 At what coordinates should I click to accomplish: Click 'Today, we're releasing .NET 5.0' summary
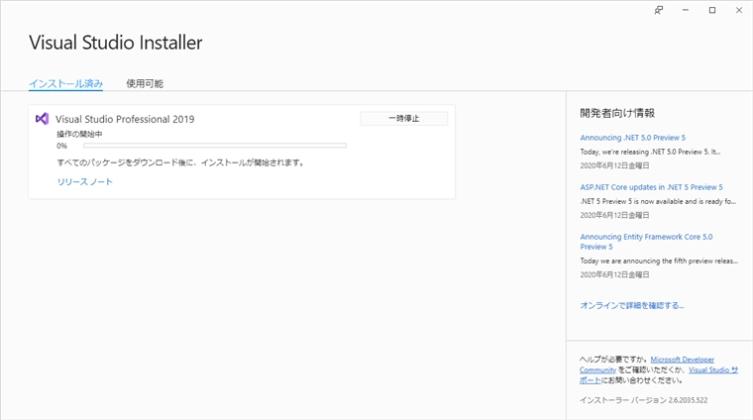(650, 152)
